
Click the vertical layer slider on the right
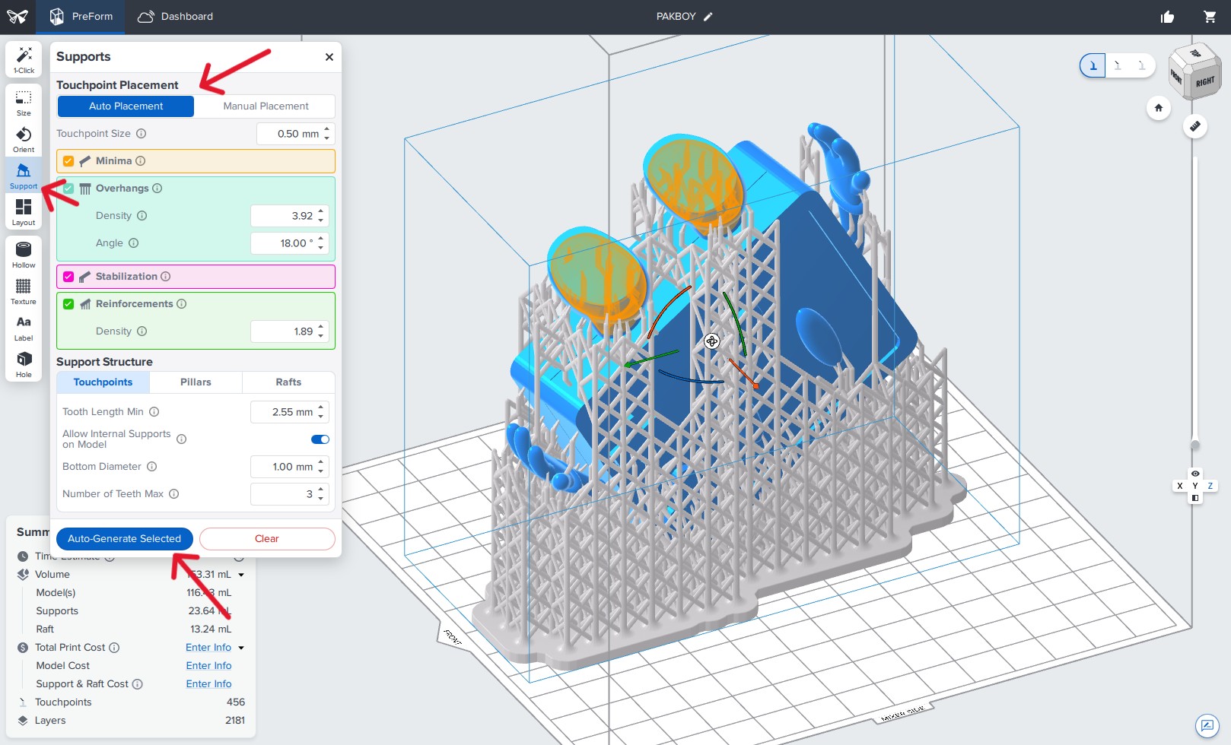(x=1193, y=304)
